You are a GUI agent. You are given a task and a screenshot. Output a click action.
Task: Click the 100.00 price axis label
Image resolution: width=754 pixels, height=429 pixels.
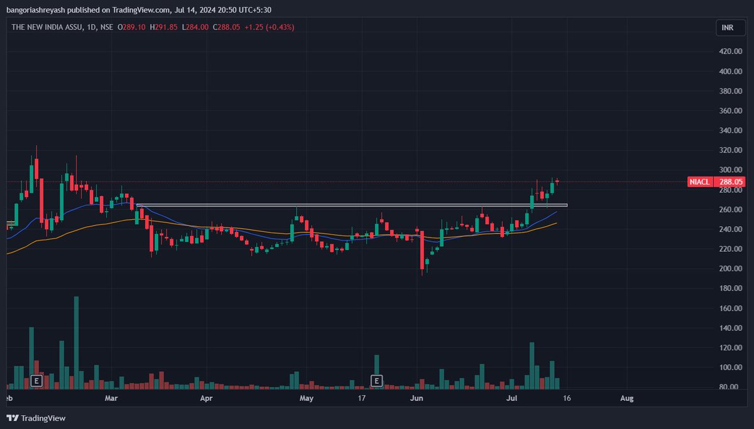pos(731,367)
